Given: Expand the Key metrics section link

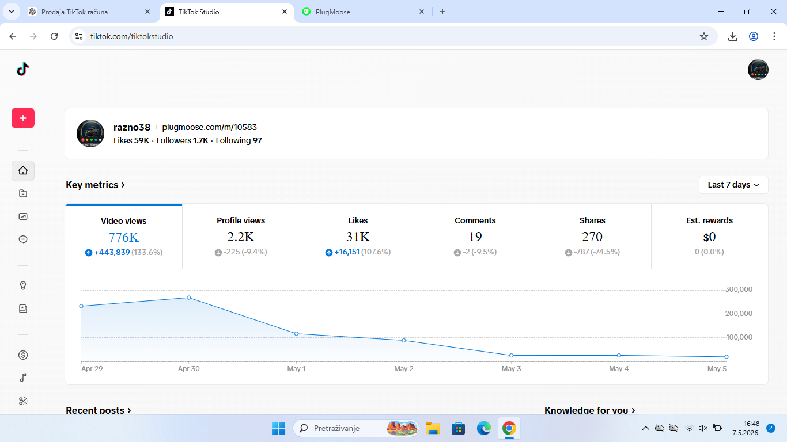Looking at the screenshot, I should tap(96, 185).
